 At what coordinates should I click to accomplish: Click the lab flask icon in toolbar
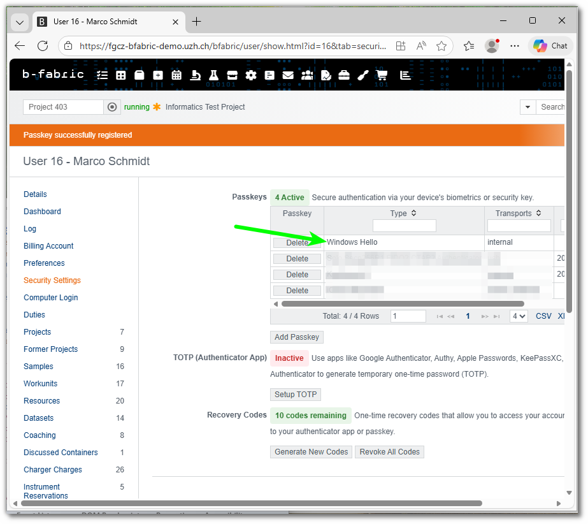pyautogui.click(x=213, y=75)
